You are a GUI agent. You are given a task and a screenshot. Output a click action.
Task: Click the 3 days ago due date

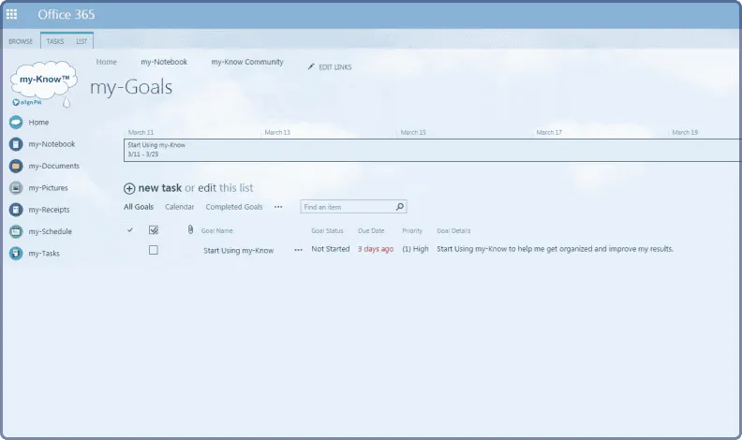376,249
